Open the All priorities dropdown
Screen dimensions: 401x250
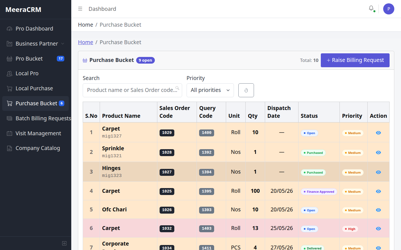pyautogui.click(x=210, y=90)
